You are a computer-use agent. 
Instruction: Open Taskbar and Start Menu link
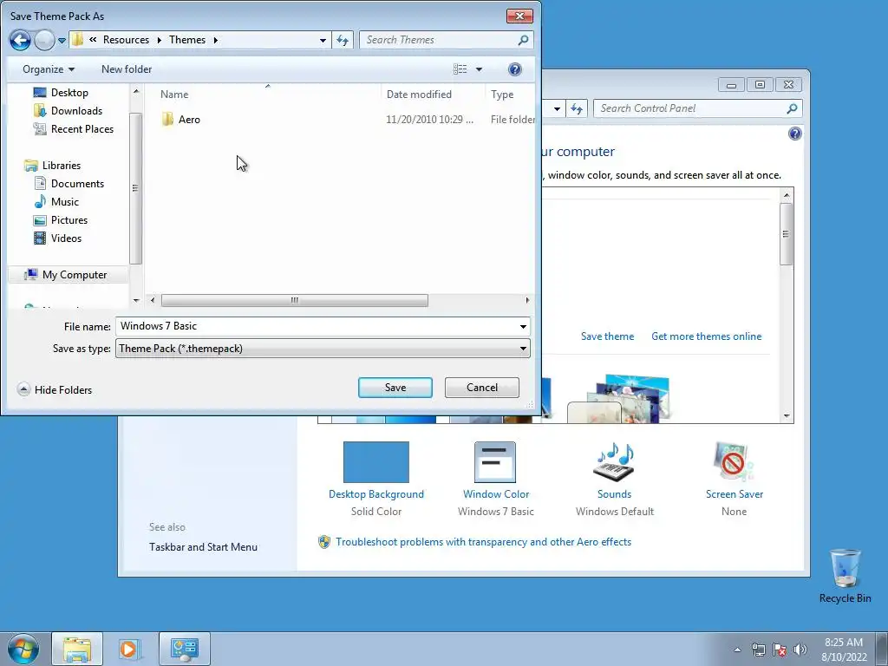(x=203, y=546)
